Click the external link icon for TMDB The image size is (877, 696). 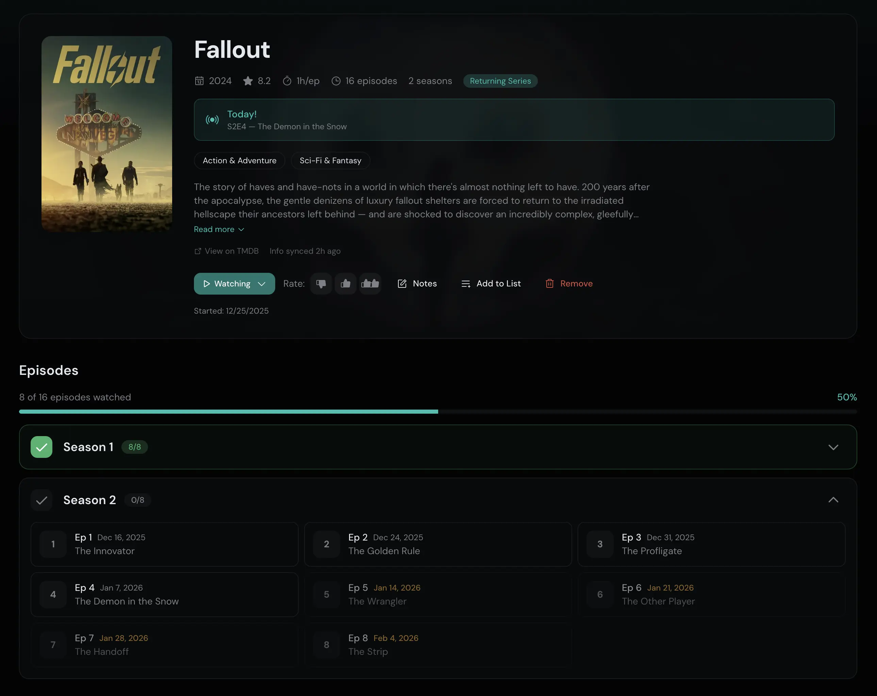(x=198, y=251)
